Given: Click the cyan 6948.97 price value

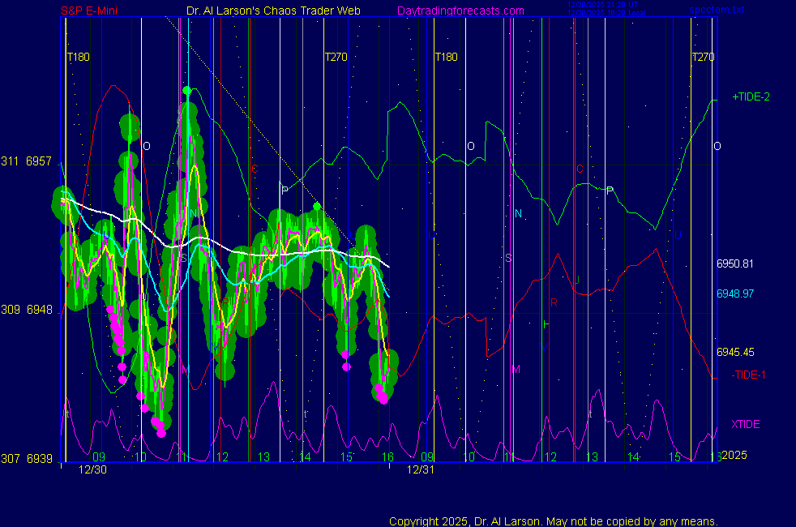Looking at the screenshot, I should click(735, 293).
